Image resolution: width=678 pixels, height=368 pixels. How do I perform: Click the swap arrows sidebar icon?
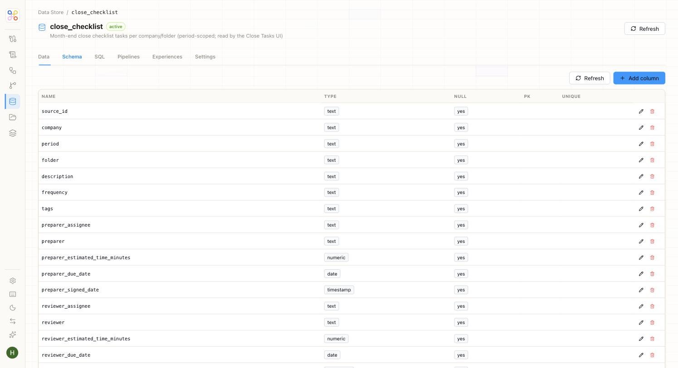(x=13, y=321)
